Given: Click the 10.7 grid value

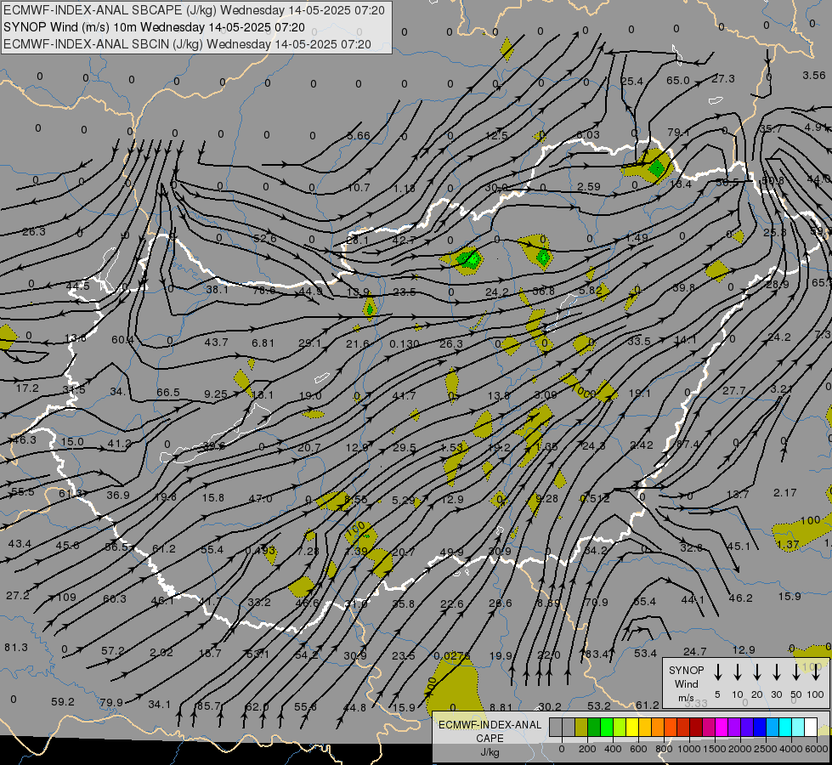Looking at the screenshot, I should pyautogui.click(x=359, y=187).
